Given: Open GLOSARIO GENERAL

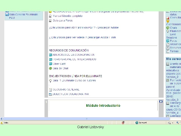Looking at the screenshot, I should point(66,89).
